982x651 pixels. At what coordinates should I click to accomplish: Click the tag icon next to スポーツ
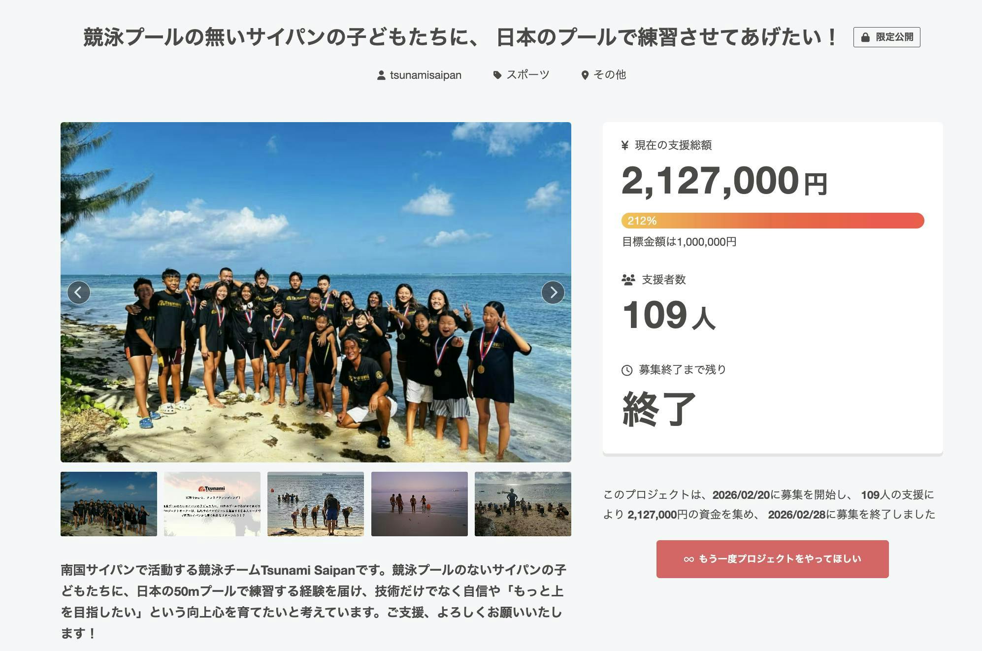497,75
